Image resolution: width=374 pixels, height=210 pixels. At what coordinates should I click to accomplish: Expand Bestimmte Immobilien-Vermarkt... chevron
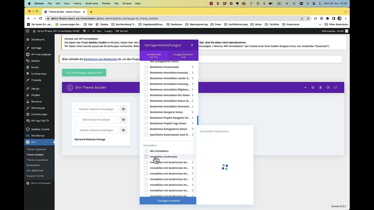(193, 106)
